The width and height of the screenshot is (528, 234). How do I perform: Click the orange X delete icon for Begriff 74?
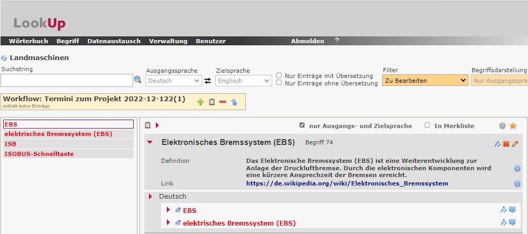tap(506, 143)
